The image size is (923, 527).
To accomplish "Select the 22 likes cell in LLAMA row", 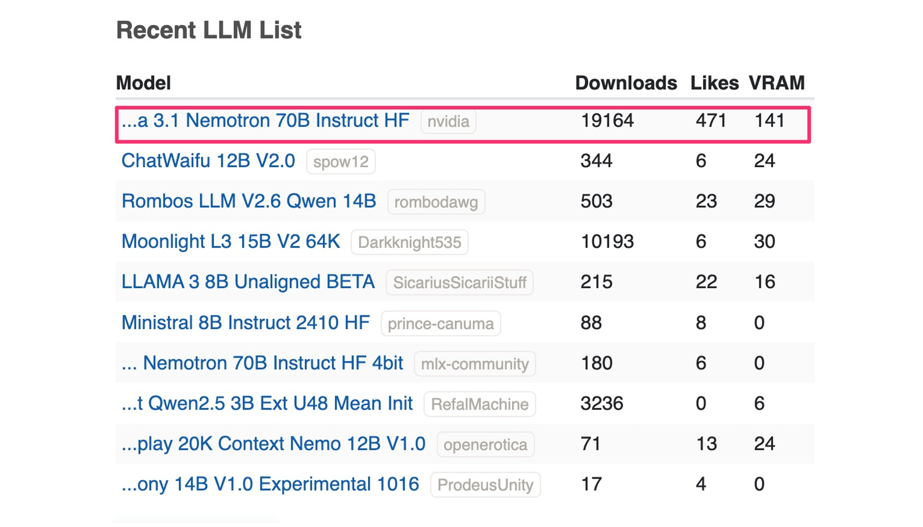I will point(706,282).
